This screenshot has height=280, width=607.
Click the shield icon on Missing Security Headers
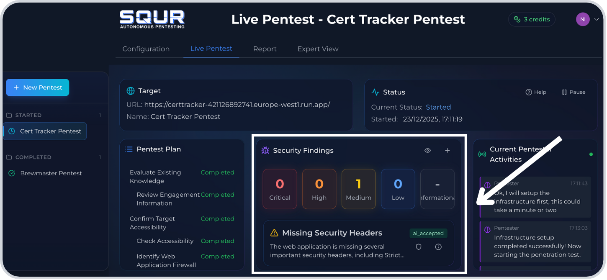pyautogui.click(x=418, y=247)
